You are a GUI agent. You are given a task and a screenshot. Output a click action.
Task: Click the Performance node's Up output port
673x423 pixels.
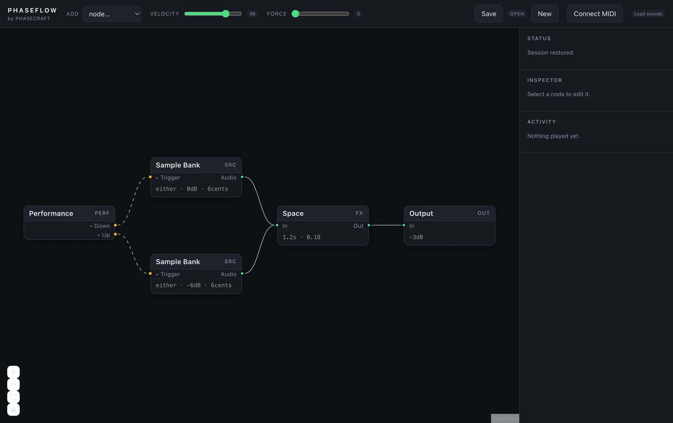coord(115,234)
